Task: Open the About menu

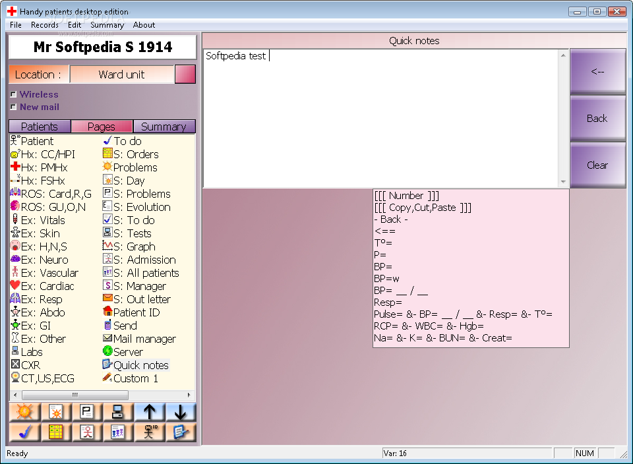Action: tap(144, 25)
